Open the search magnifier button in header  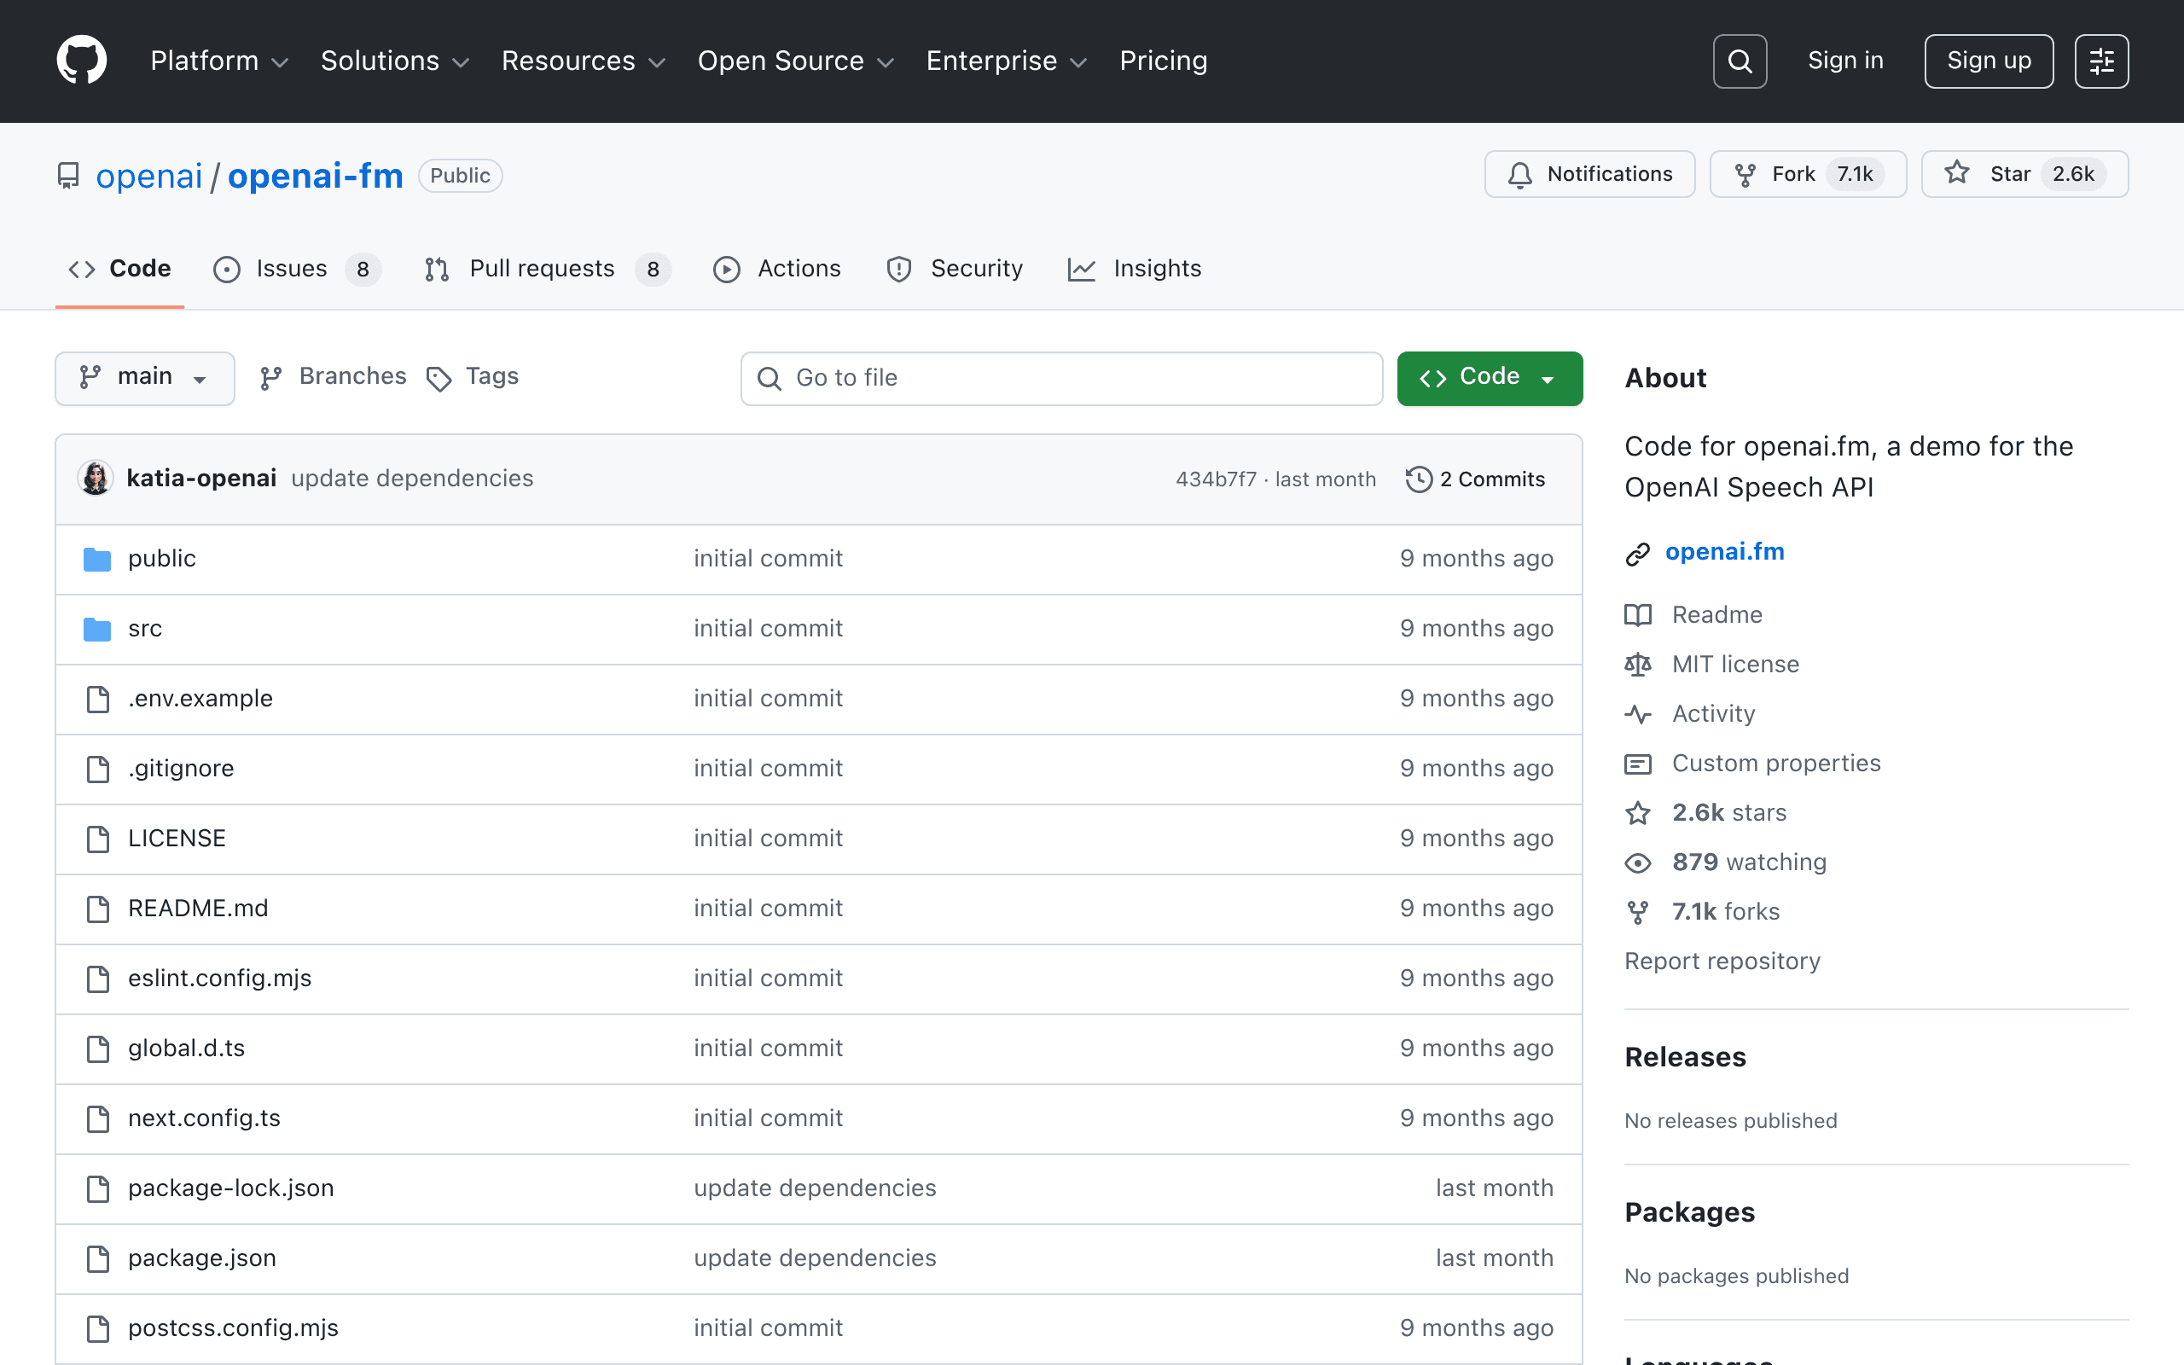tap(1739, 61)
